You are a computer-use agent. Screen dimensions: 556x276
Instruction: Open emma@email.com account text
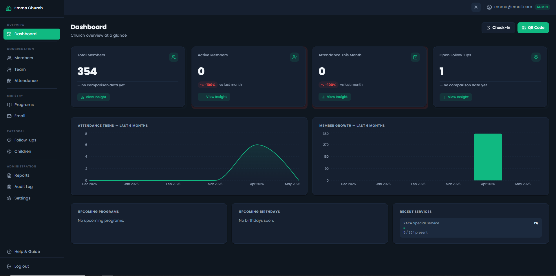(x=513, y=7)
